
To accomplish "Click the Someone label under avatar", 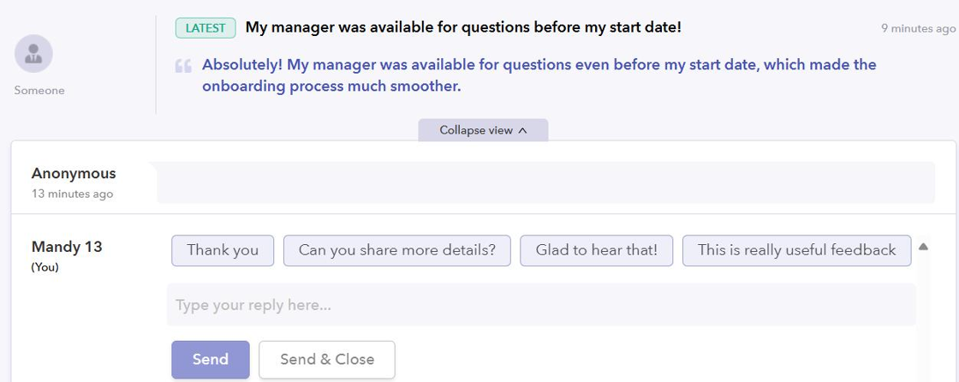I will (x=39, y=90).
